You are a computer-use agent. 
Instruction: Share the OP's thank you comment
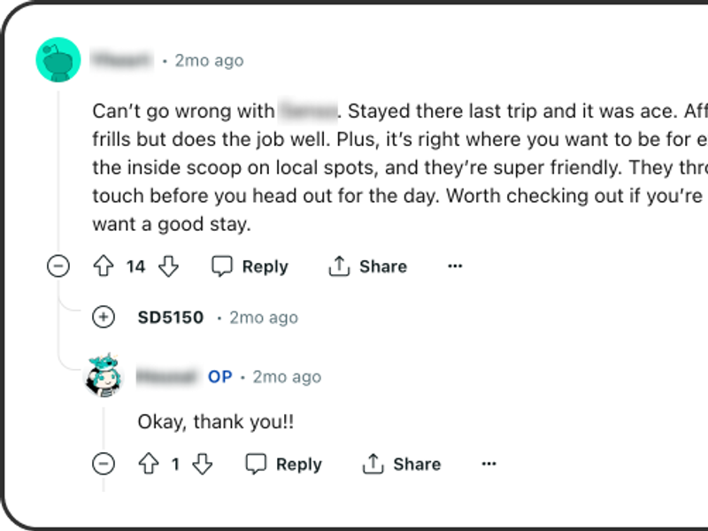point(402,464)
